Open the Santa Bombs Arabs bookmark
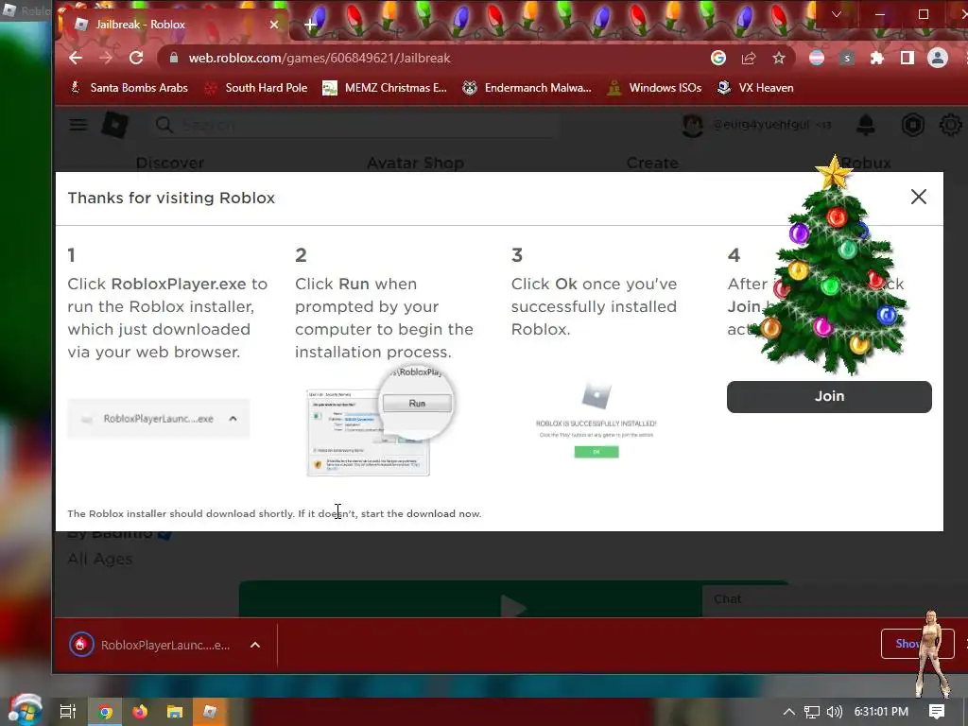The image size is (968, 726). tap(129, 88)
